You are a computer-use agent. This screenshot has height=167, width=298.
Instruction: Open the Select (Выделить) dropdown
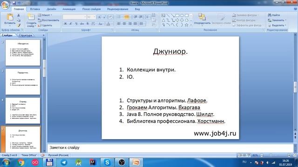(x=277, y=25)
